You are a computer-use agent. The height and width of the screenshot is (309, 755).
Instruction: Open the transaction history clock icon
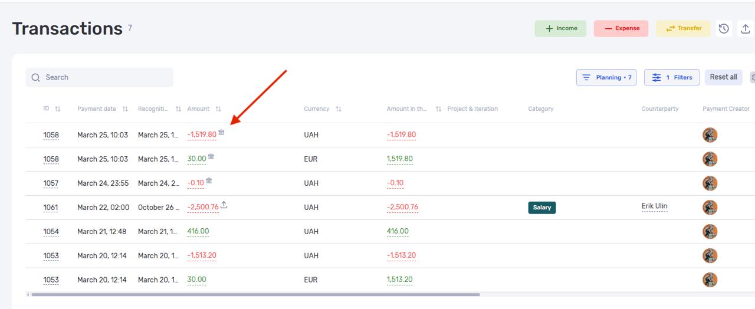(724, 28)
